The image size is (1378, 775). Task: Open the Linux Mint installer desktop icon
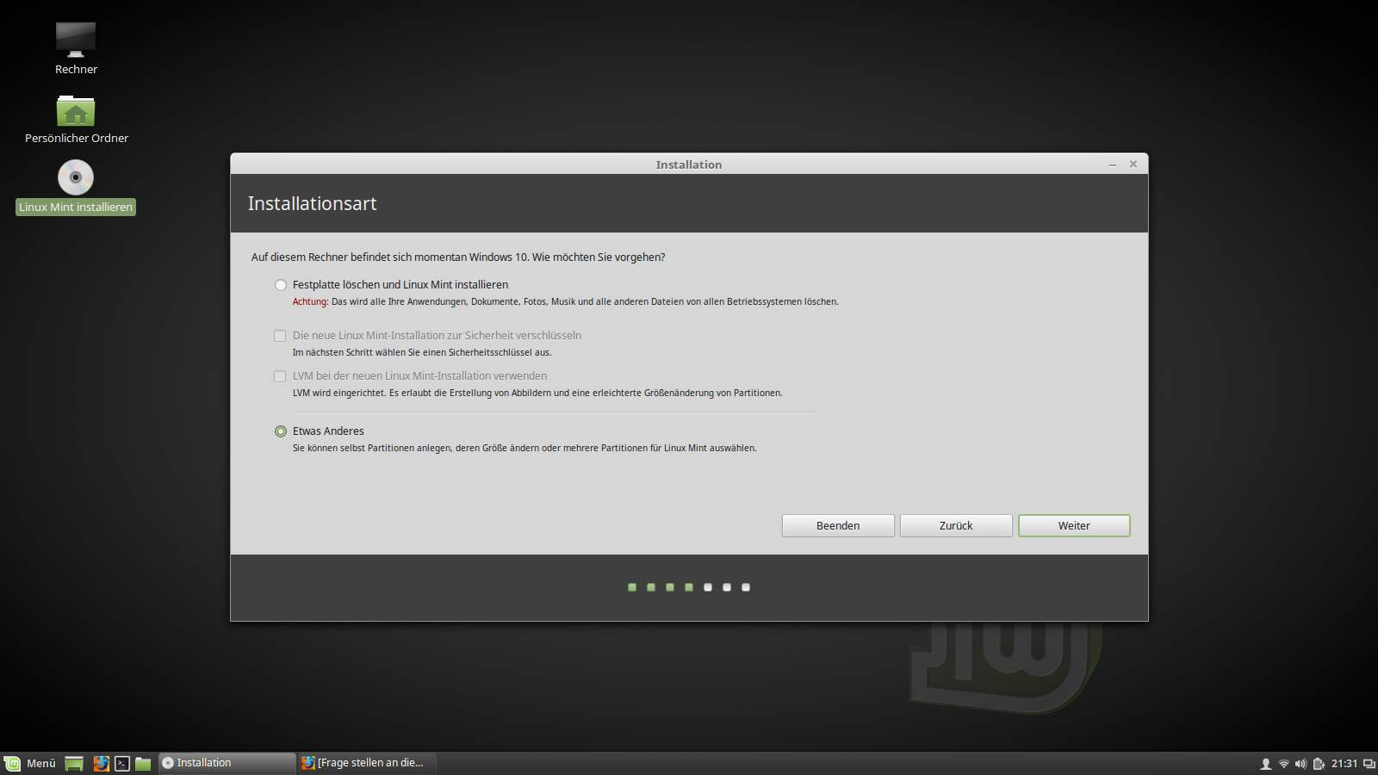pos(75,181)
